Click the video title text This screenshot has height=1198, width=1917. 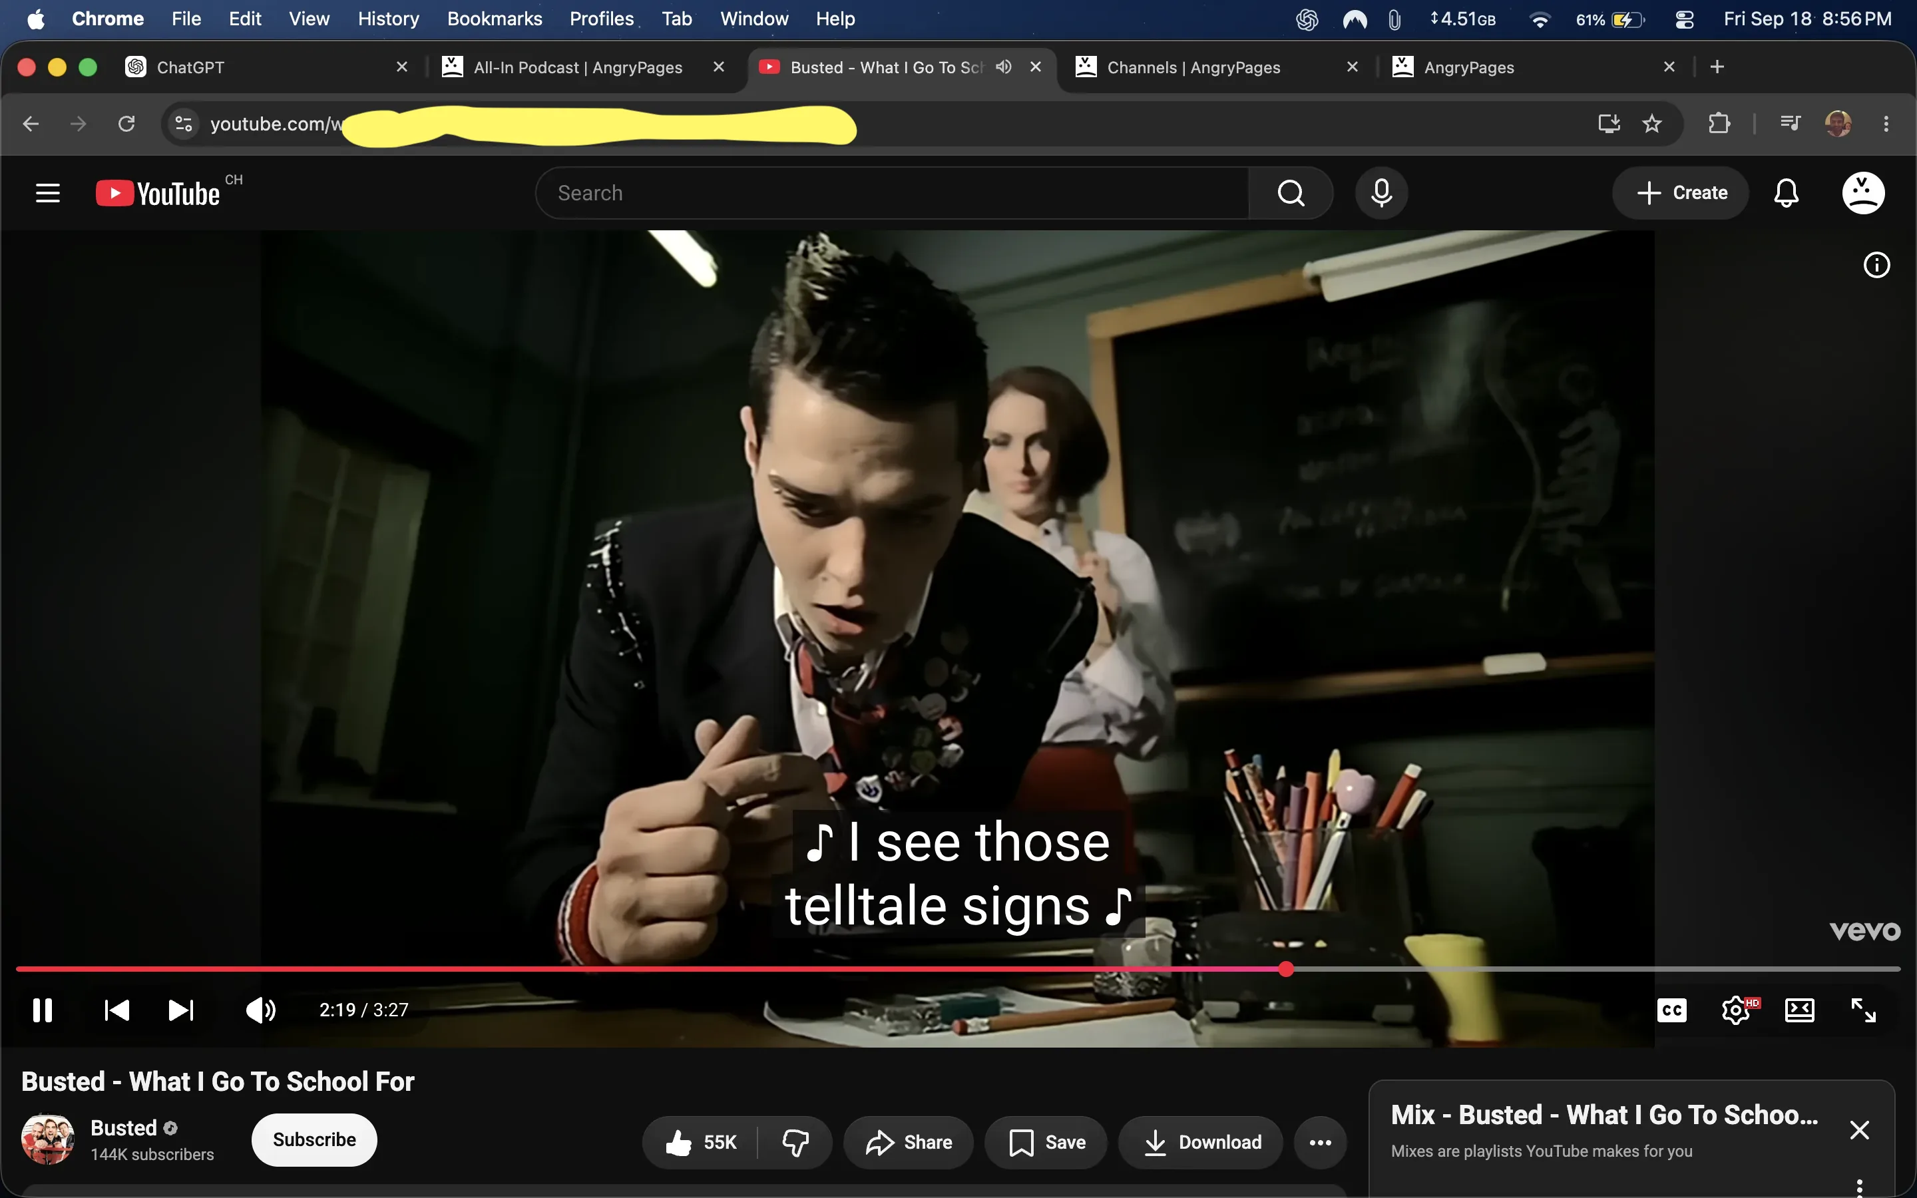(x=218, y=1082)
